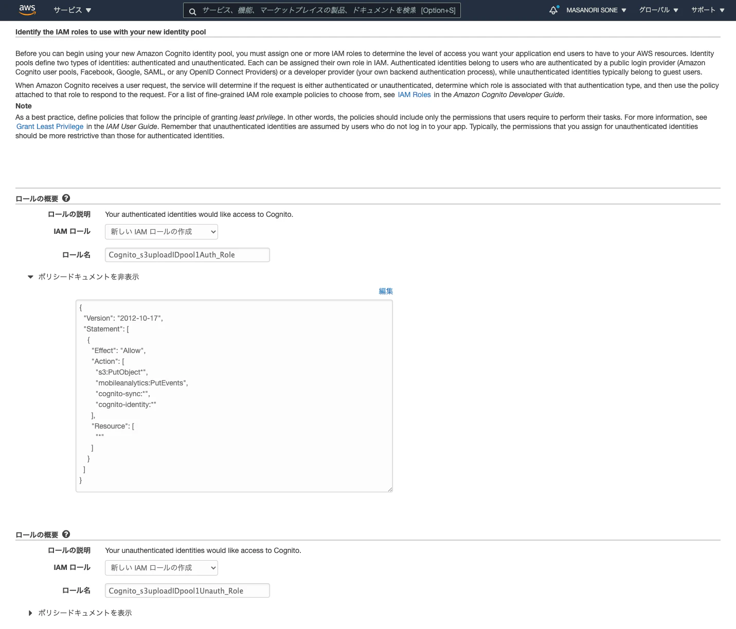Click the AWS logo home icon
The image size is (736, 629).
pos(27,9)
